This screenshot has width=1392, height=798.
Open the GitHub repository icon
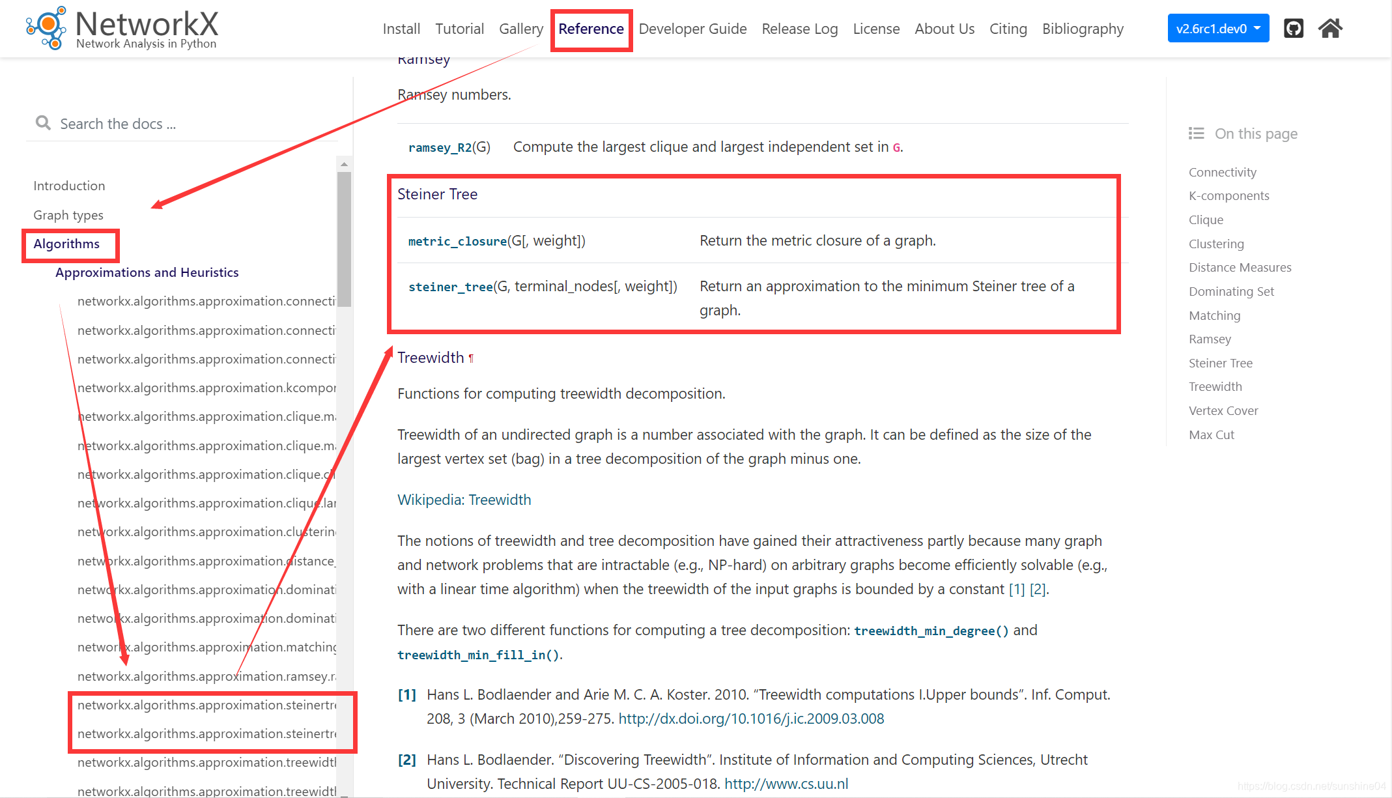pyautogui.click(x=1293, y=29)
